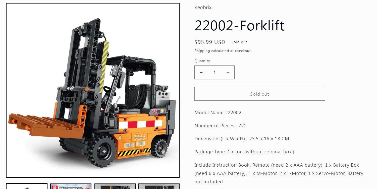The image size is (377, 189).
Task: Click the $95.99 USD price
Action: (210, 42)
